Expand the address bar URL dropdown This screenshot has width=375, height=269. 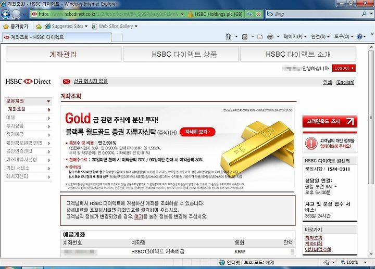pos(182,14)
